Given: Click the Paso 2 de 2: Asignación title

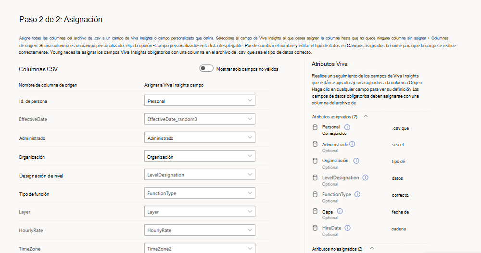Looking at the screenshot, I should click(x=61, y=19).
